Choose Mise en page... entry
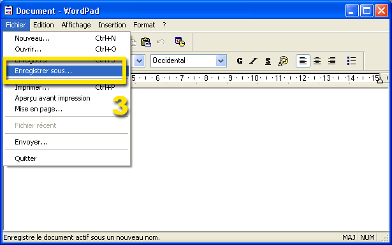 click(x=66, y=109)
